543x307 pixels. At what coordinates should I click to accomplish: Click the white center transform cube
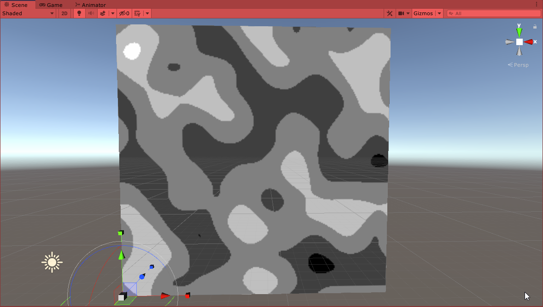coord(123,296)
